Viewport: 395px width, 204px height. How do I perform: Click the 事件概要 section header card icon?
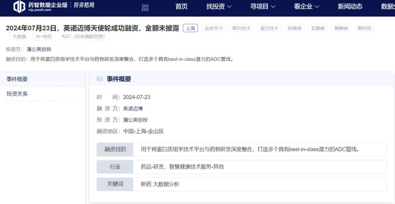click(x=99, y=79)
